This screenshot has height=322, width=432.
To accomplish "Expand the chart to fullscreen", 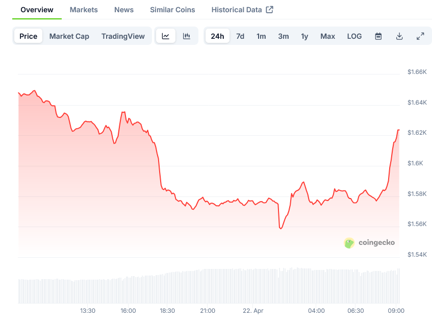I will pyautogui.click(x=420, y=36).
